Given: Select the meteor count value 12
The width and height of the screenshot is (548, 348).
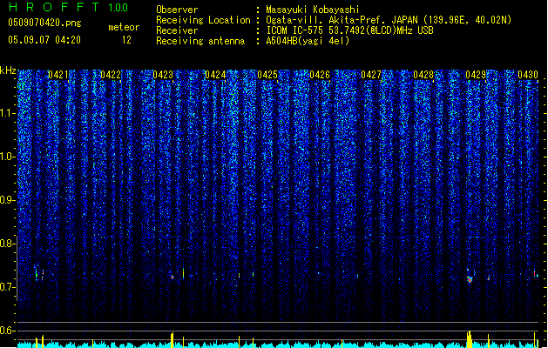Looking at the screenshot, I should click(126, 40).
